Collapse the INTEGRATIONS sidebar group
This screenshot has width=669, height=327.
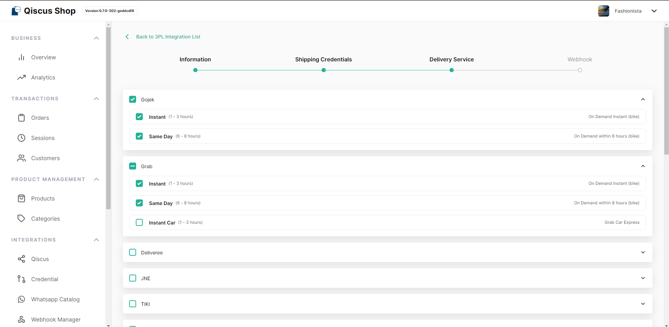pos(96,240)
